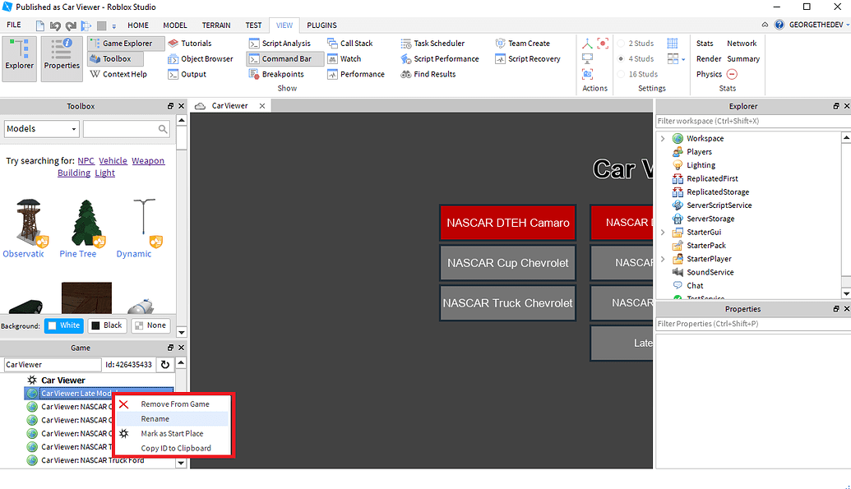Viewport: 851px width, 489px height.
Task: Select the 16 Studs grid snap option
Action: (x=637, y=74)
